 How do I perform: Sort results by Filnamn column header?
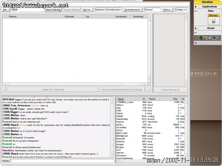point(35,16)
